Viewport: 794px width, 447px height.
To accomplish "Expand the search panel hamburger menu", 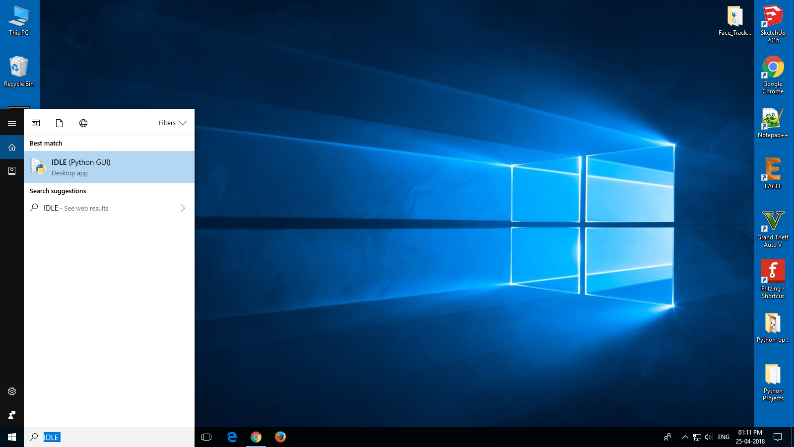I will (12, 123).
